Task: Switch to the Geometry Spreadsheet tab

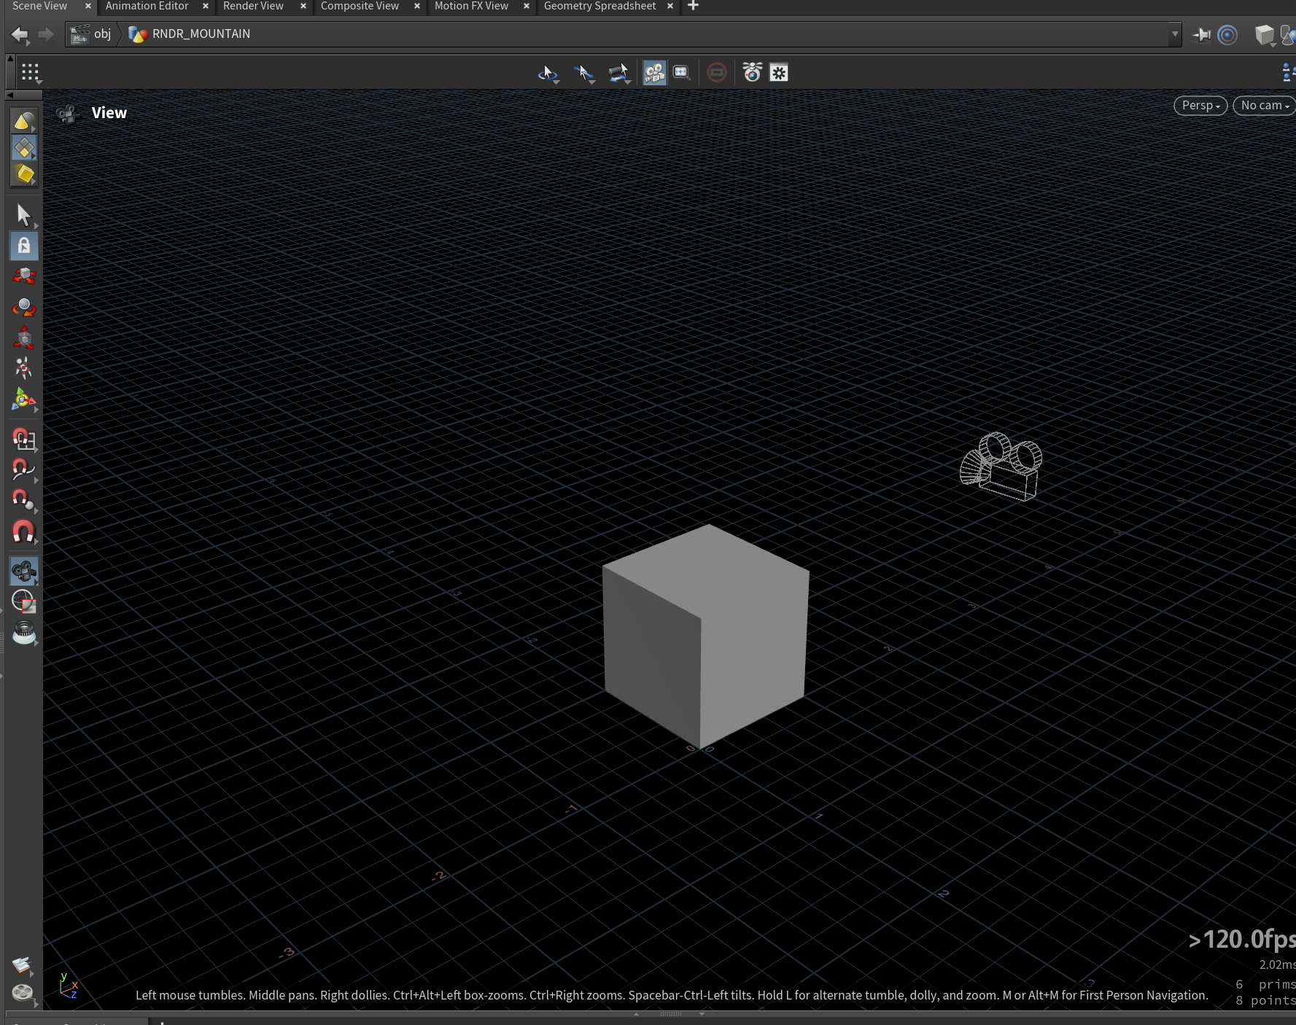Action: pos(600,6)
